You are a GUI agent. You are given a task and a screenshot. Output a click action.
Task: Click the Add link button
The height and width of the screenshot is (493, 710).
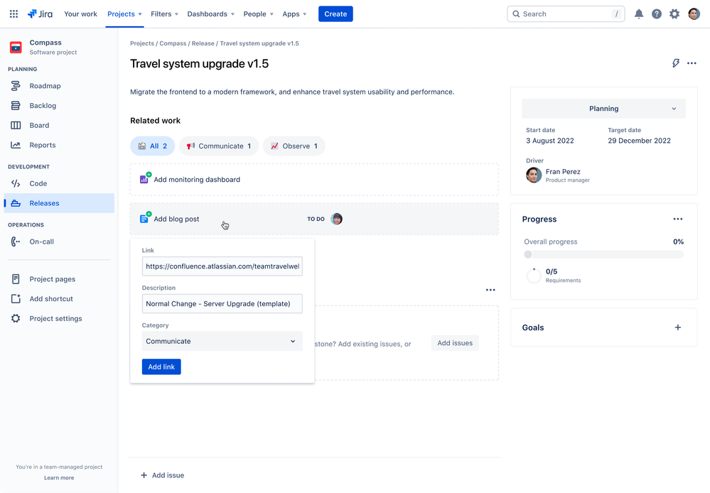pyautogui.click(x=161, y=367)
